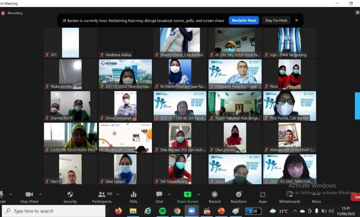Screen dimensions: 360x217
Task: Open the Security shield options
Action: coord(70,196)
